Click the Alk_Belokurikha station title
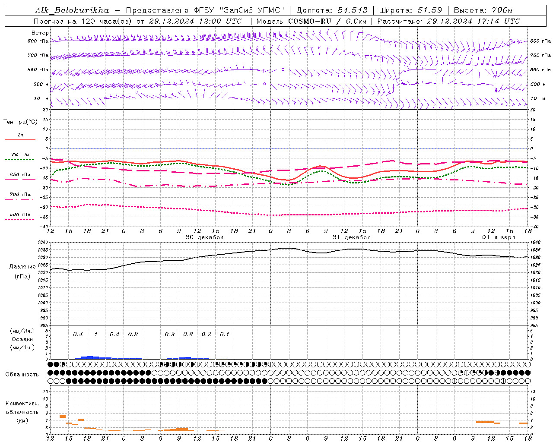Screen dimensions: 553x442 coord(72,10)
